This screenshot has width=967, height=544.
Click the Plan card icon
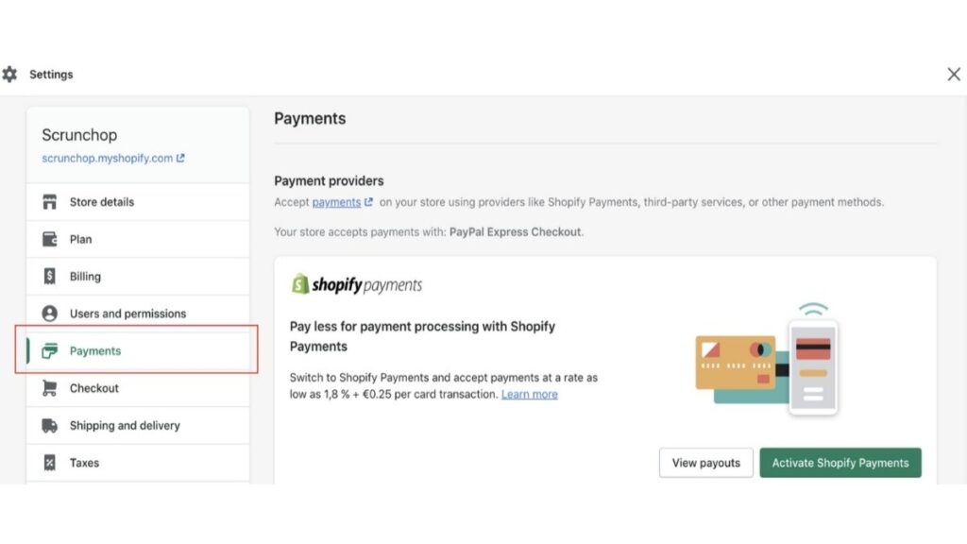click(x=48, y=239)
